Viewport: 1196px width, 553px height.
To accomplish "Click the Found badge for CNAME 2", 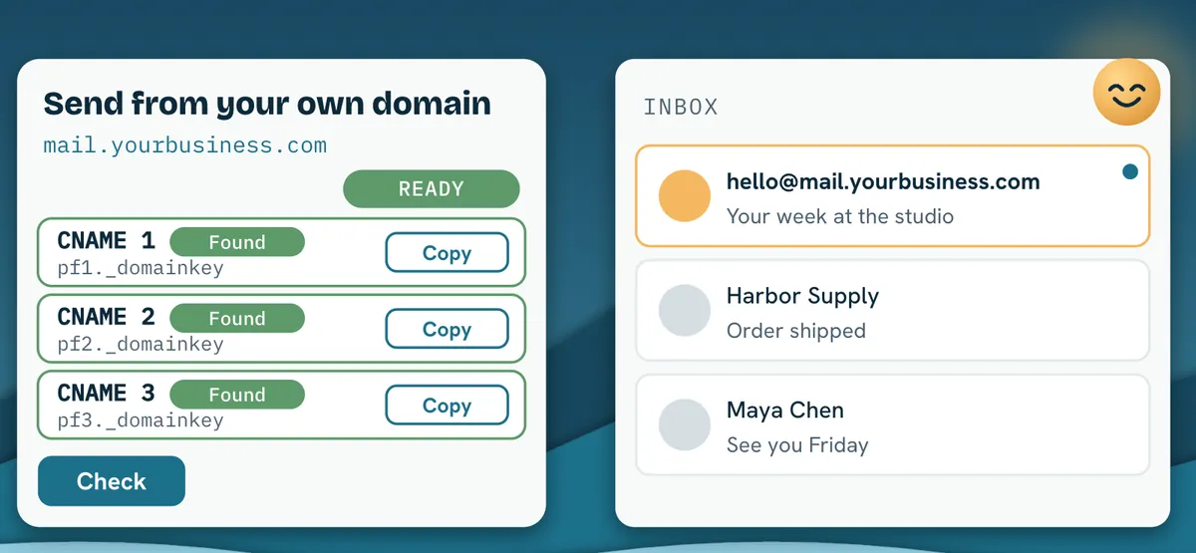I will click(237, 319).
